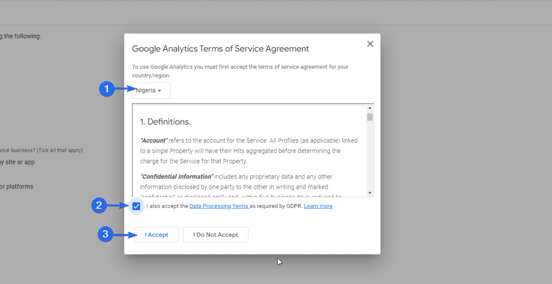Image resolution: width=552 pixels, height=284 pixels.
Task: Click the terms scrollbar down arrow
Action: pyautogui.click(x=370, y=193)
